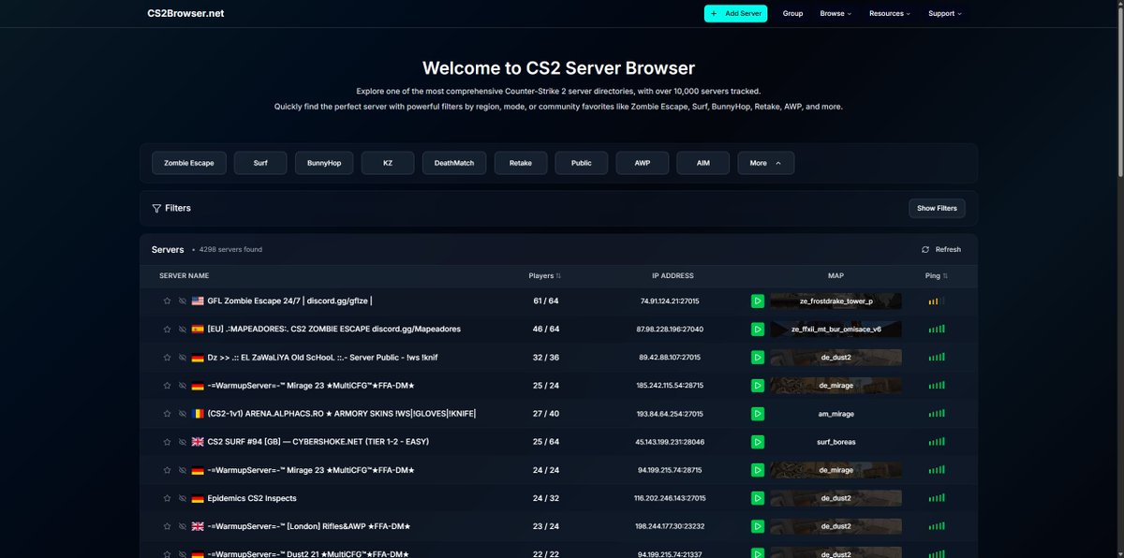Image resolution: width=1124 pixels, height=558 pixels.
Task: Click play icon for London Rifles&AWP server
Action: (758, 526)
